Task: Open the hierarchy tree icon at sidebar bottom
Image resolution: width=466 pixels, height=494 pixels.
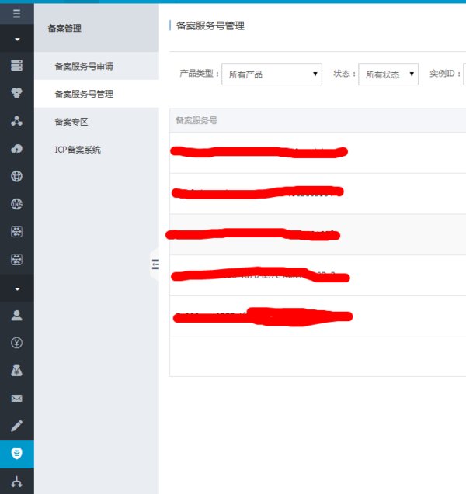Action: (17, 482)
